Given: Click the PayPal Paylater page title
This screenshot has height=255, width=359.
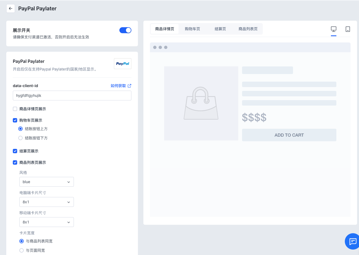Looking at the screenshot, I should (37, 8).
